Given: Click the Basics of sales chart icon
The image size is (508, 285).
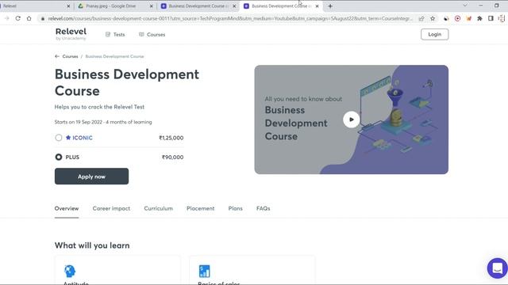Looking at the screenshot, I should coord(205,271).
